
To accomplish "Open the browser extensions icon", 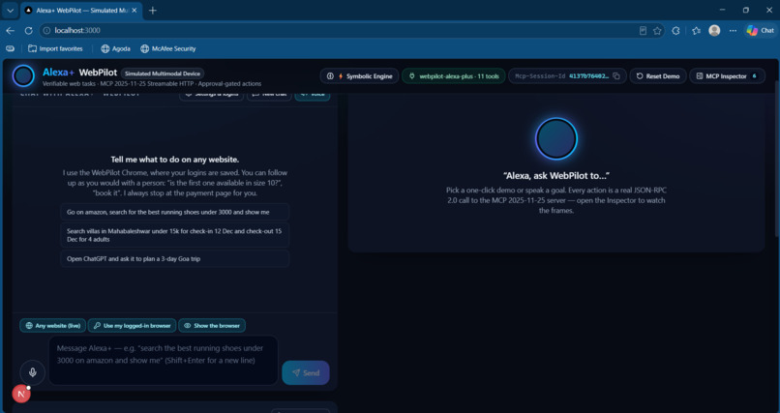I will (x=675, y=30).
